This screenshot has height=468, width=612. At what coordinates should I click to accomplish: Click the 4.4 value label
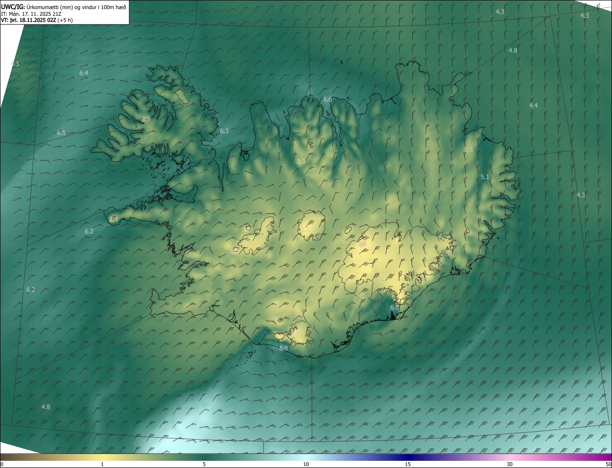(534, 105)
